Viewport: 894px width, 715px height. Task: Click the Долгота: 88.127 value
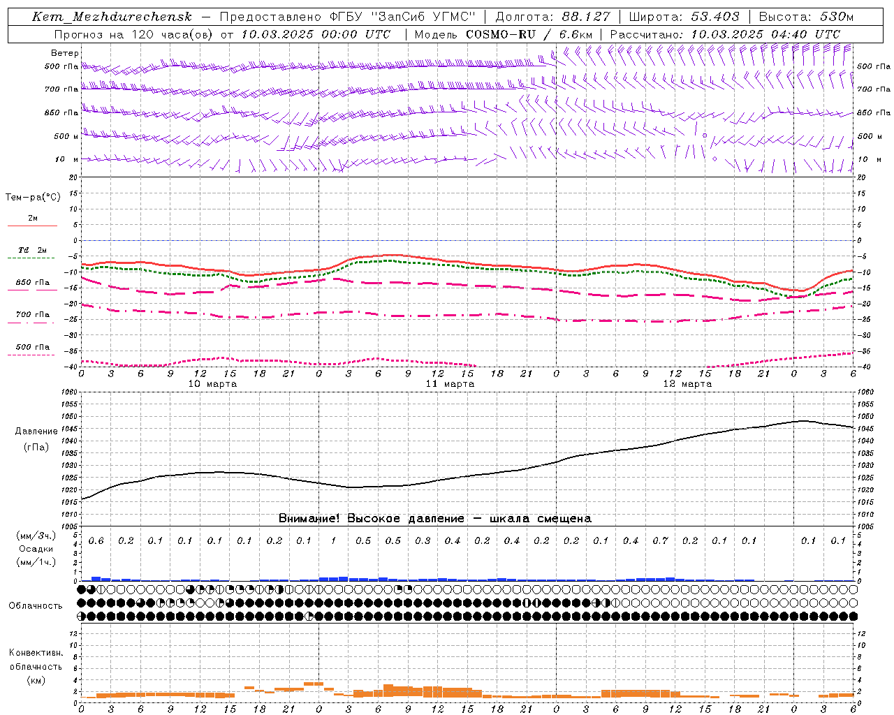pos(552,17)
